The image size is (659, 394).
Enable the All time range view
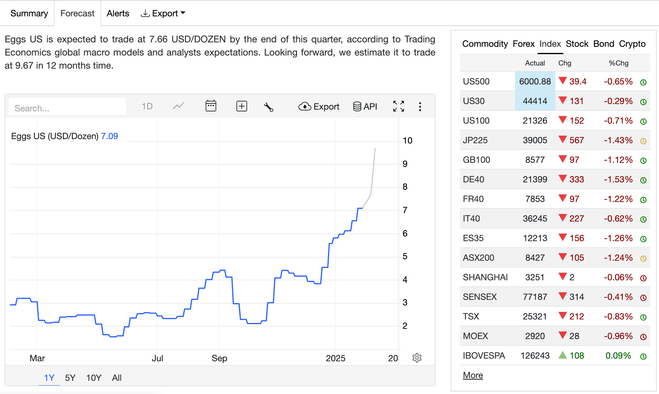coord(117,378)
